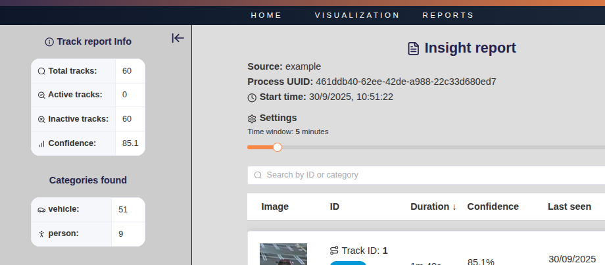Click the Confidence bar chart icon
The image size is (605, 265).
41,143
